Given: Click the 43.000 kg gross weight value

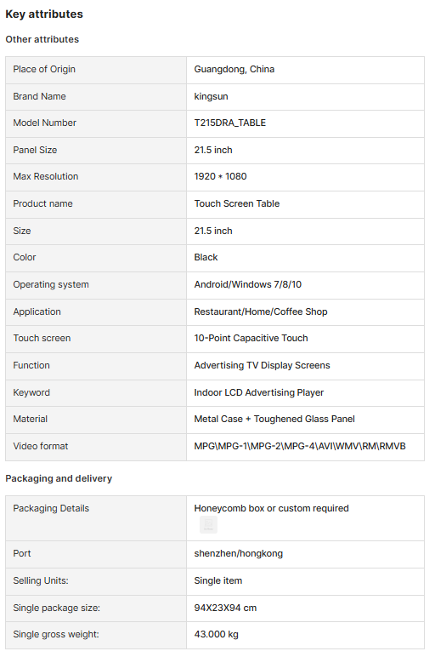Looking at the screenshot, I should tap(216, 634).
